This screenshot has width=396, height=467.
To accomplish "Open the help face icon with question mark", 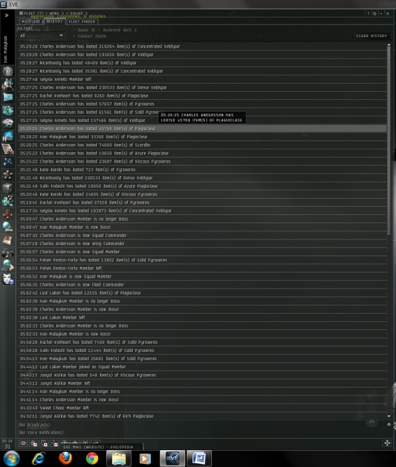I will 8,279.
